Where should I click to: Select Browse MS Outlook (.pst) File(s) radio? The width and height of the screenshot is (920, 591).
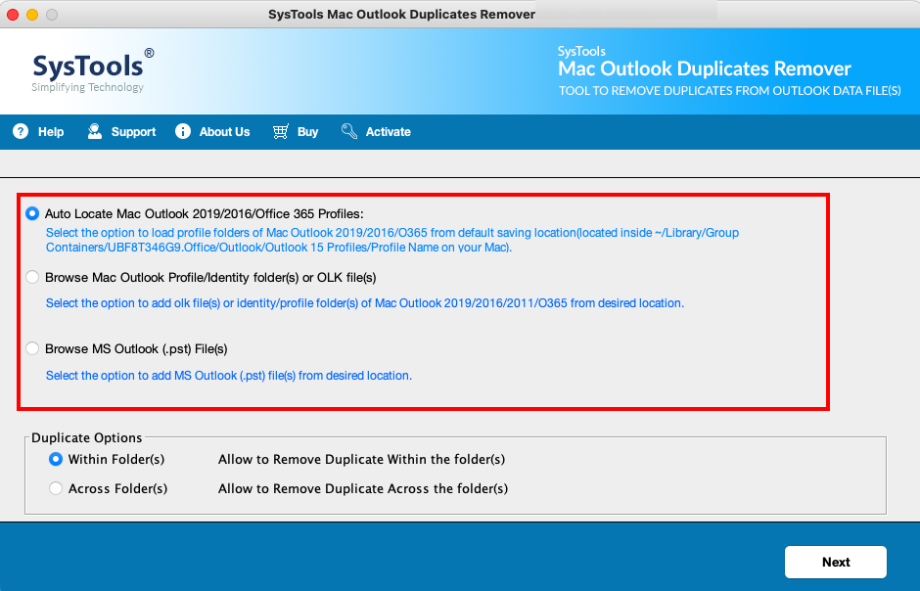pyautogui.click(x=32, y=348)
